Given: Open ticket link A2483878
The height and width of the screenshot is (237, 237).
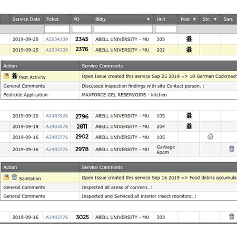Looking at the screenshot, I should pos(57,126).
